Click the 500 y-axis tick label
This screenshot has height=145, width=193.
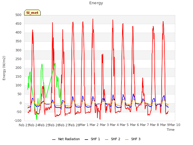(x=18, y=15)
